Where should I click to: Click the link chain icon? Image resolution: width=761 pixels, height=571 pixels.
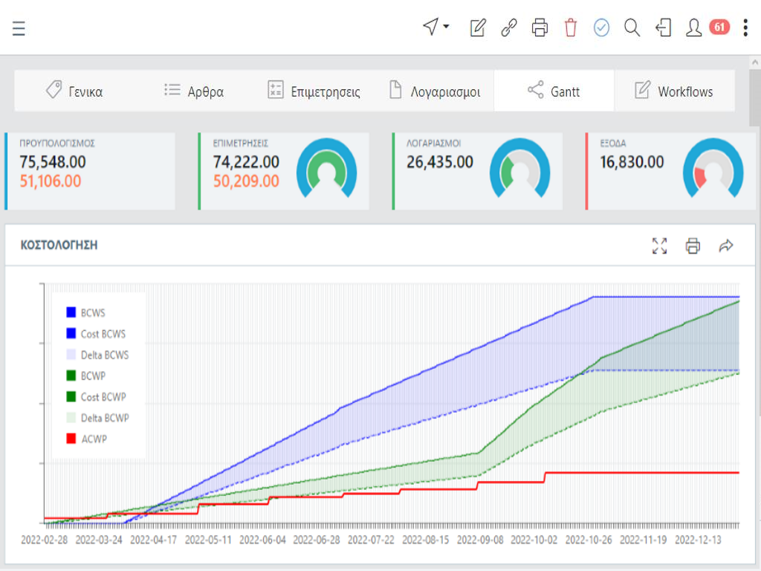click(x=509, y=28)
